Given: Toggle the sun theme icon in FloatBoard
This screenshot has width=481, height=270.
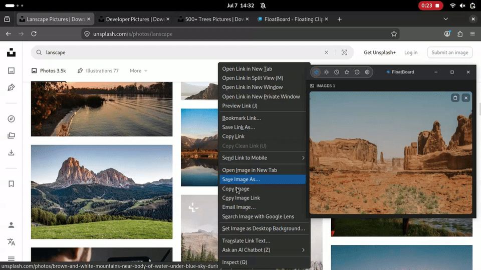Looking at the screenshot, I should pyautogui.click(x=326, y=72).
